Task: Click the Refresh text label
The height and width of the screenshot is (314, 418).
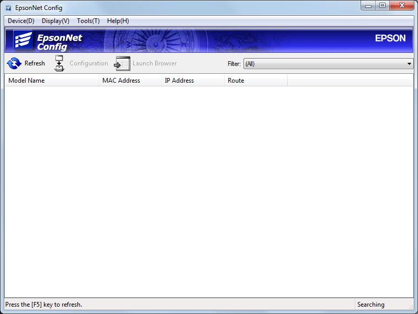Action: [34, 63]
